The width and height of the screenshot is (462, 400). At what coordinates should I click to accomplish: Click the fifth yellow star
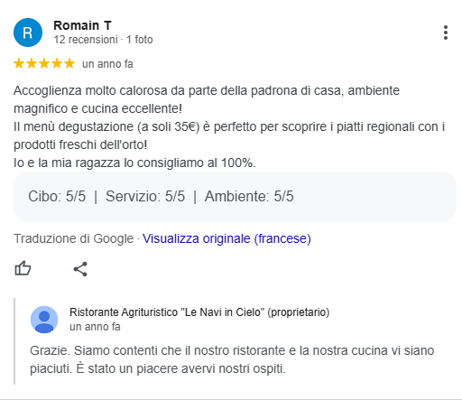[69, 63]
